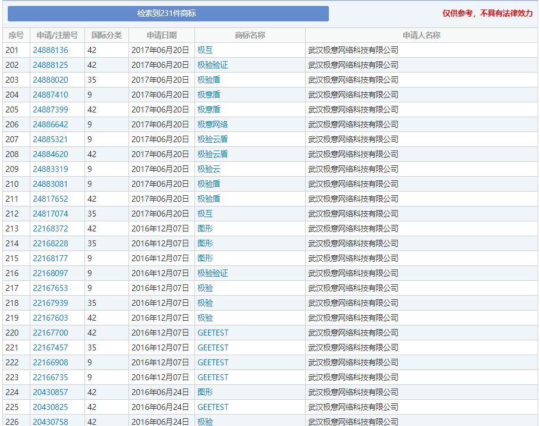
Task: Click registration number 24817074
Action: tap(51, 214)
